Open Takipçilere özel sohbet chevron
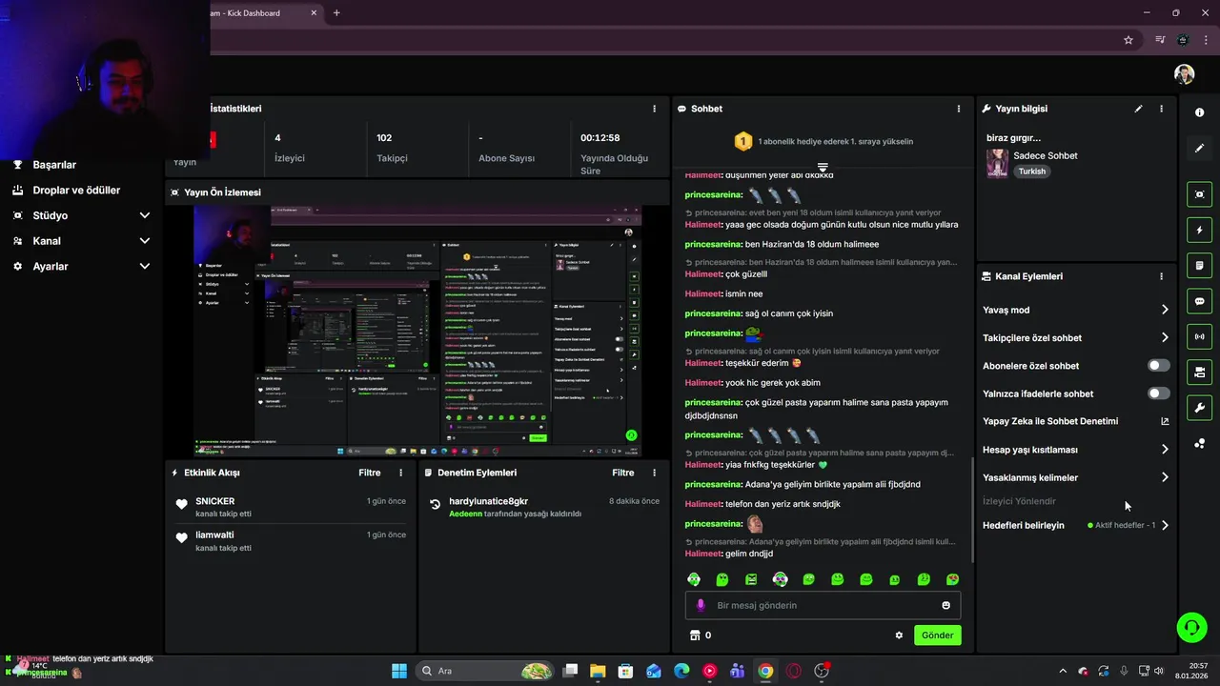 click(1164, 337)
